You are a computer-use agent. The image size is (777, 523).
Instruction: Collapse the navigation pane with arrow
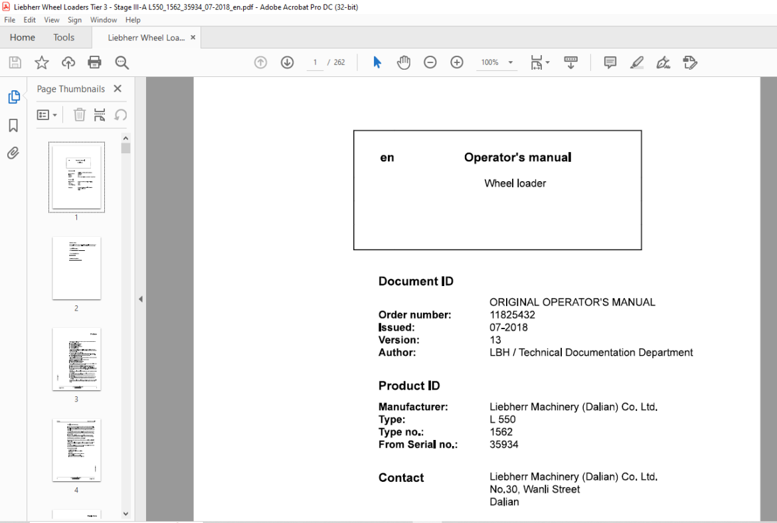pyautogui.click(x=141, y=299)
